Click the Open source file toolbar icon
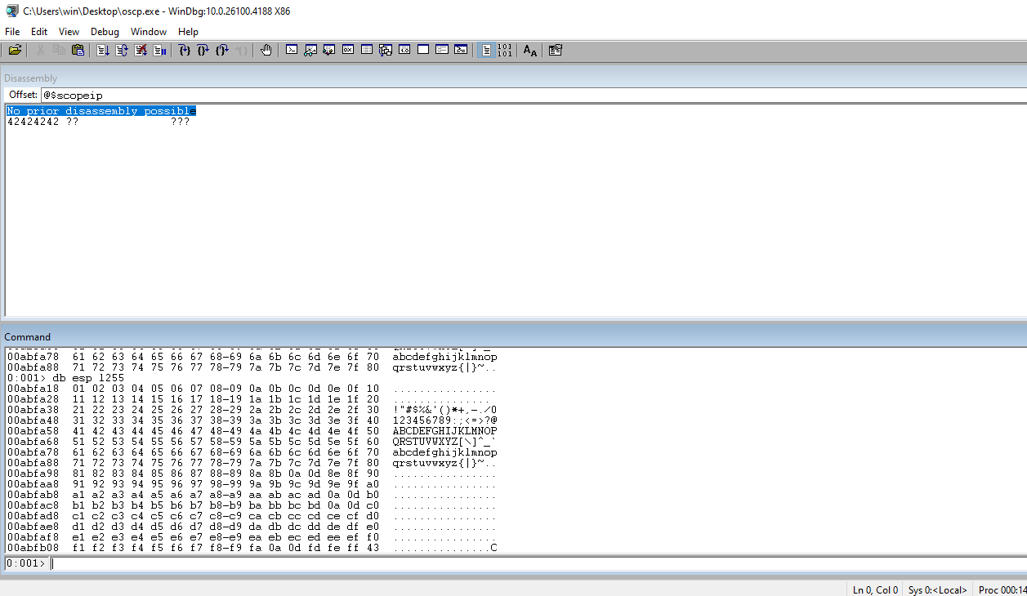The height and width of the screenshot is (596, 1027). [15, 51]
